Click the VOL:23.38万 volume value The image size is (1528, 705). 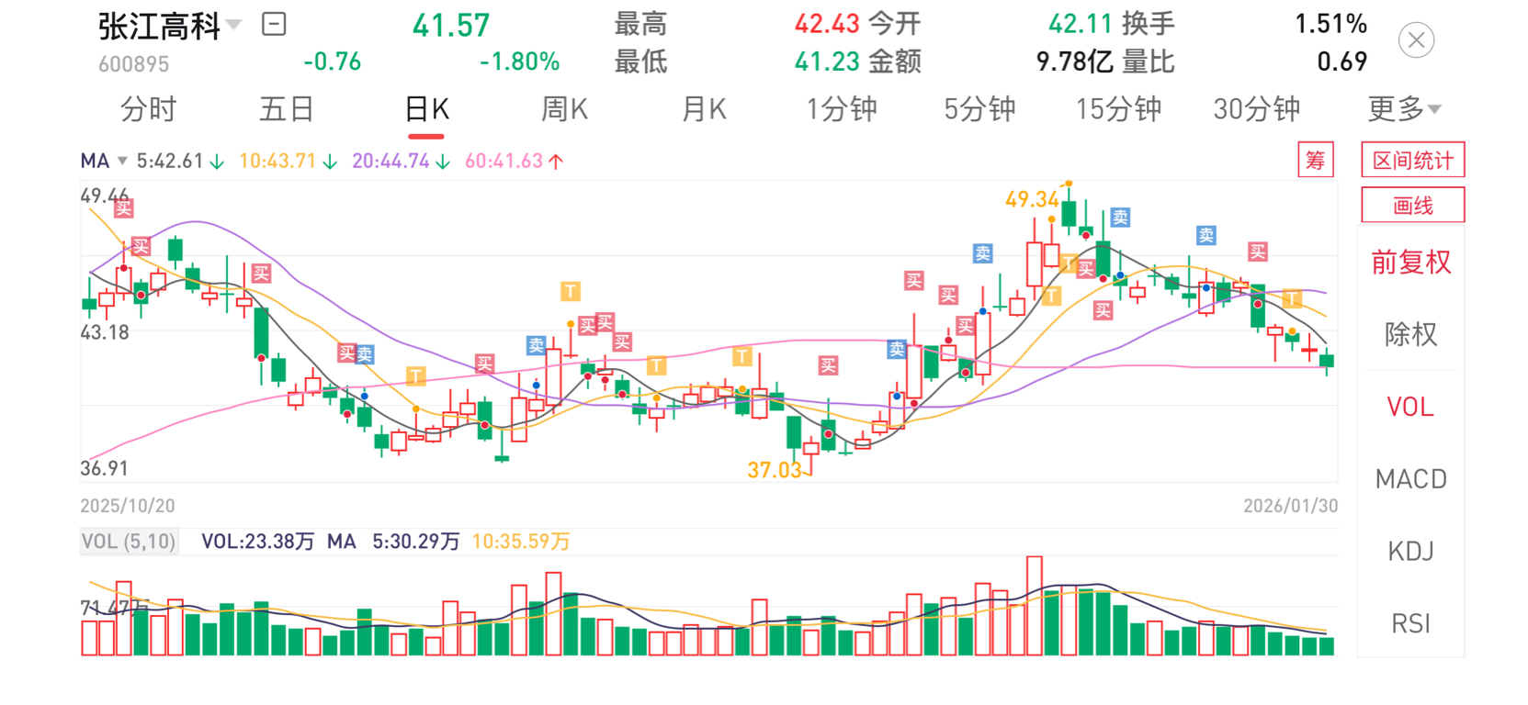pos(257,542)
